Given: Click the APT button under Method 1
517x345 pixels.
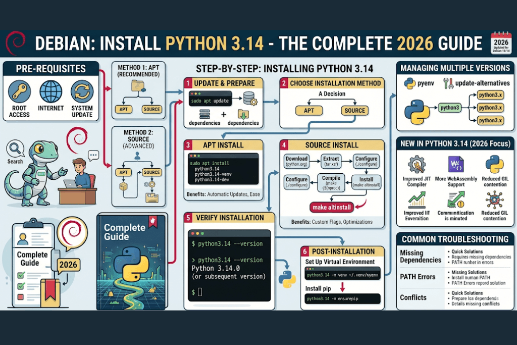Looking at the screenshot, I should [x=123, y=109].
